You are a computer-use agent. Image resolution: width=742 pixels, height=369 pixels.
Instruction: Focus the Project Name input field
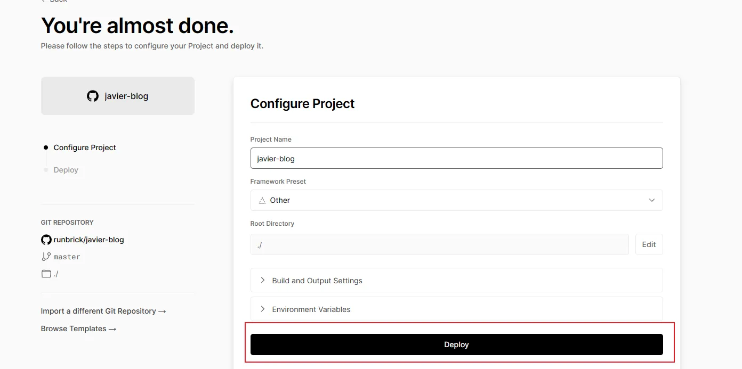coord(456,158)
